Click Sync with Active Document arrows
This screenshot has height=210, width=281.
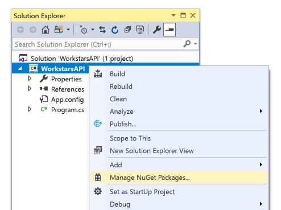(102, 30)
